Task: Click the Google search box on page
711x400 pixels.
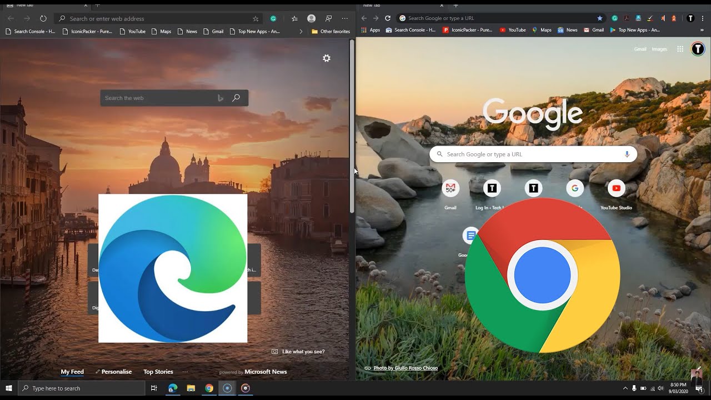Action: [x=533, y=154]
